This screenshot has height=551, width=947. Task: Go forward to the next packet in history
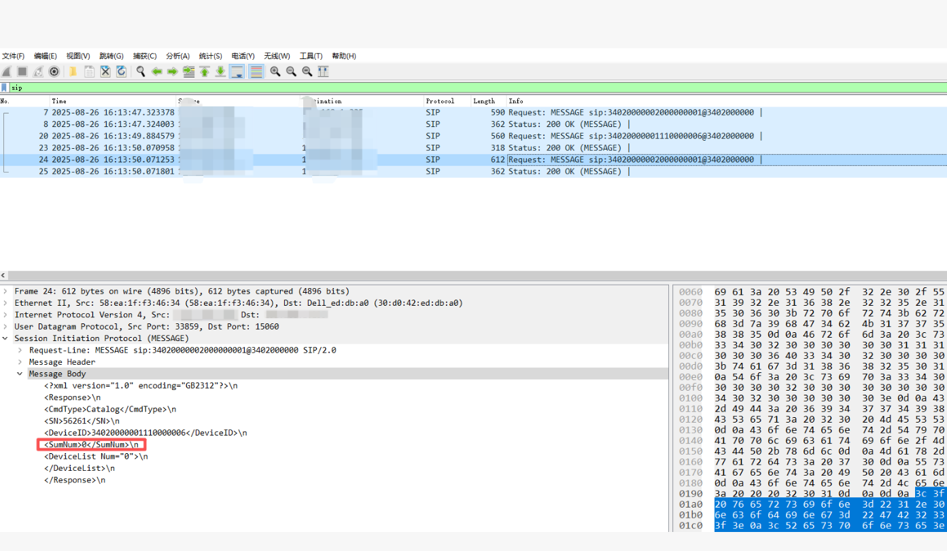point(172,71)
